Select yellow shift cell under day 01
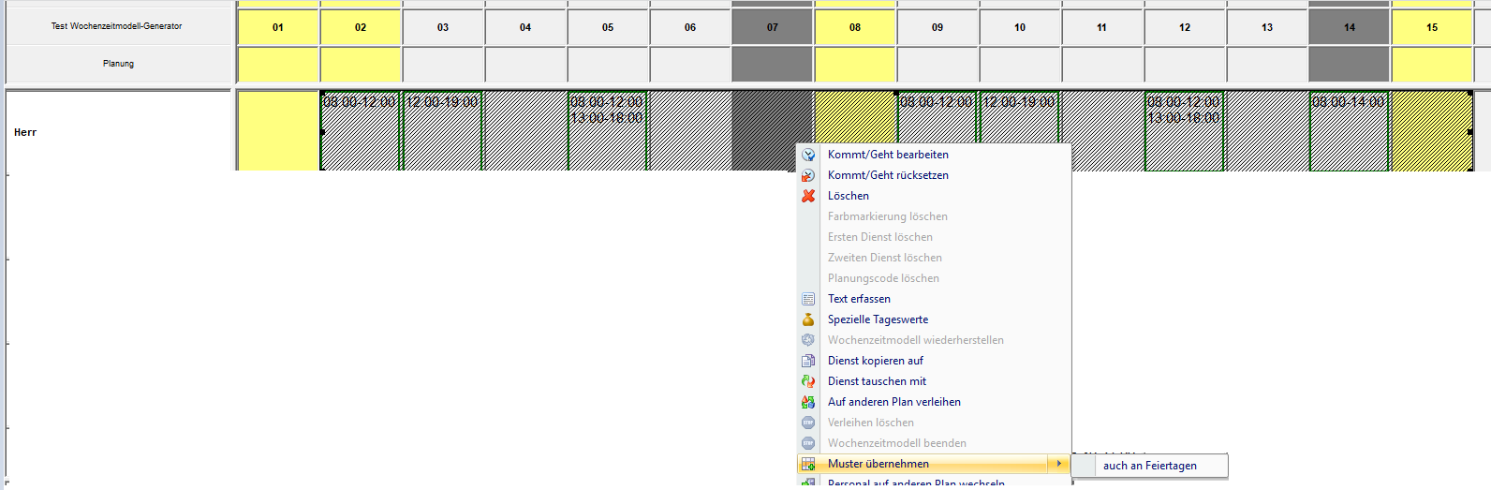 [x=278, y=131]
